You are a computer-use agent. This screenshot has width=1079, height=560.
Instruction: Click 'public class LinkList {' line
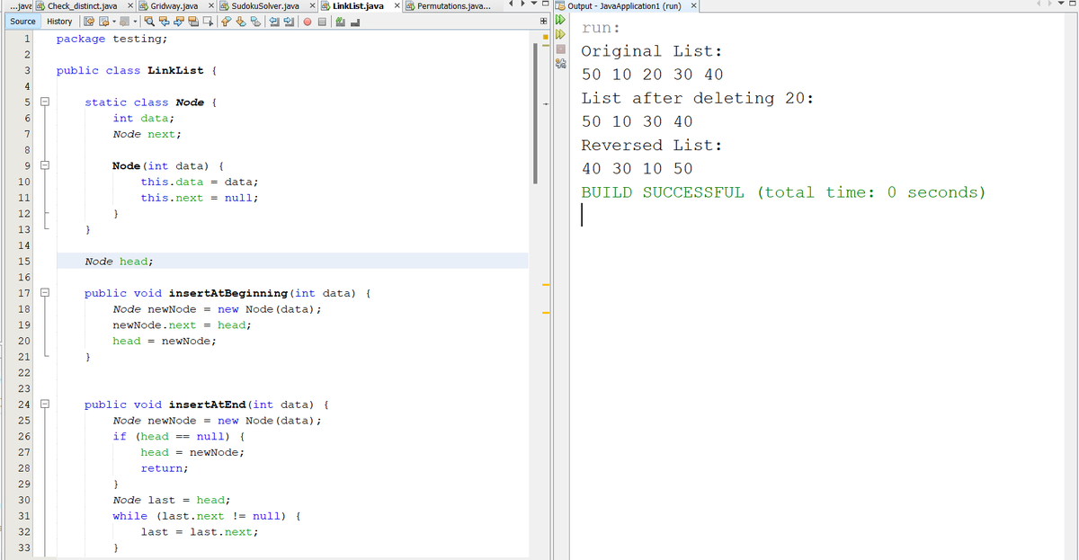pos(136,70)
